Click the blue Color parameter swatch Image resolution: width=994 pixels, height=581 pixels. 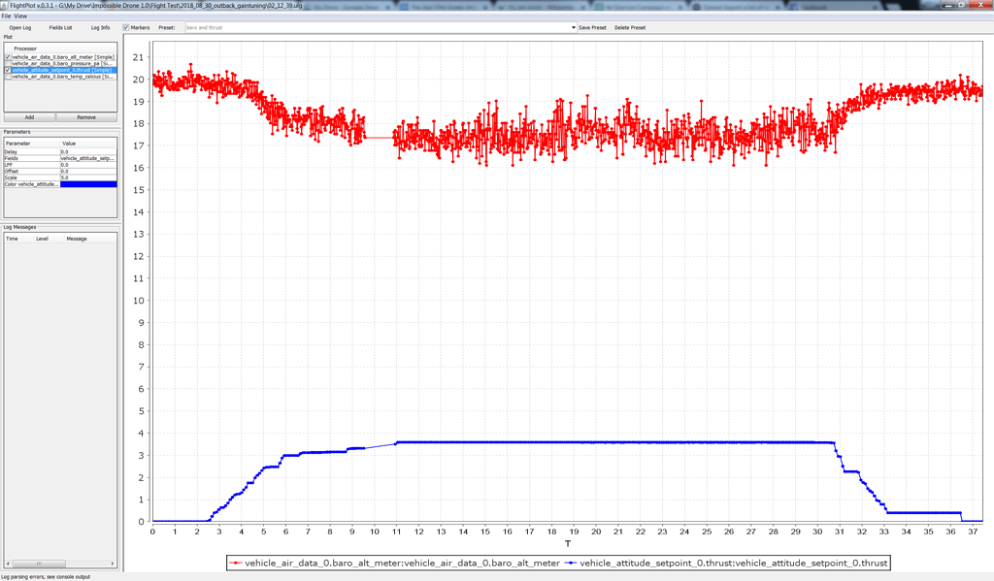click(x=87, y=184)
